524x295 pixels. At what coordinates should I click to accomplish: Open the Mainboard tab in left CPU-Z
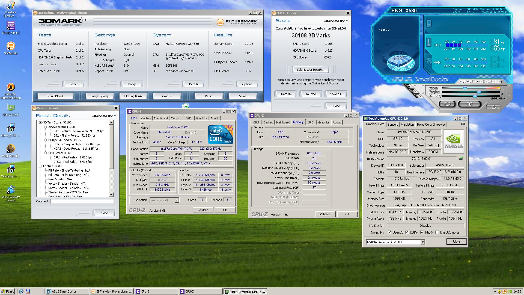pyautogui.click(x=160, y=118)
